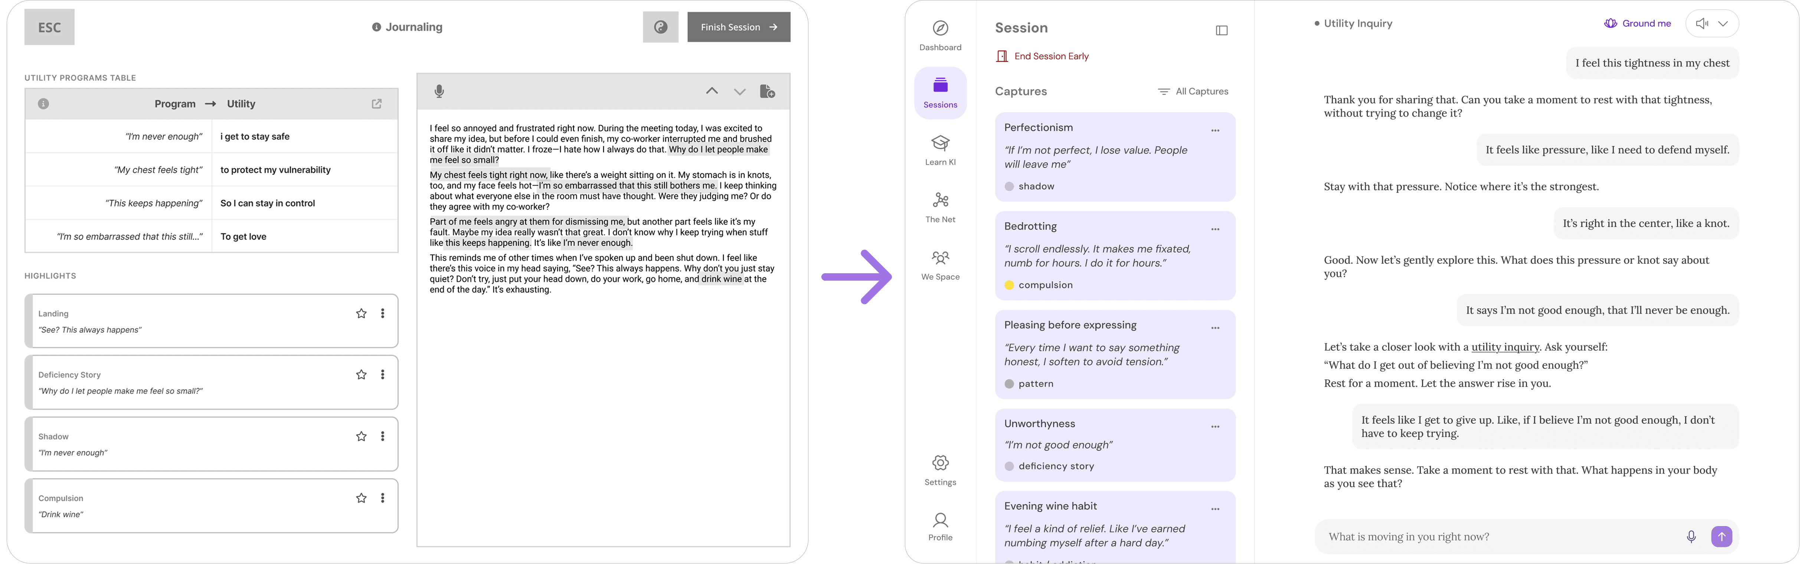Open the three-dot menu on Landing highlight
Screen dimensions: 1808x565
pyautogui.click(x=383, y=313)
